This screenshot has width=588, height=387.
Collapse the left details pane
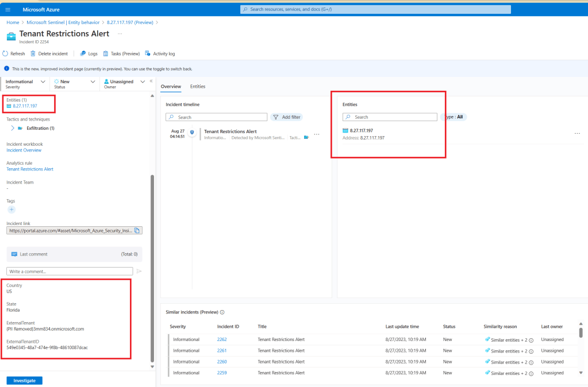click(151, 81)
